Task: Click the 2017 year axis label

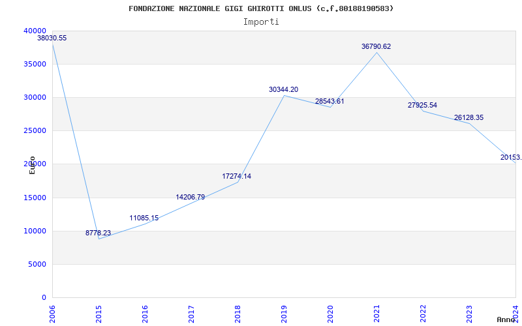Action: coord(191,314)
